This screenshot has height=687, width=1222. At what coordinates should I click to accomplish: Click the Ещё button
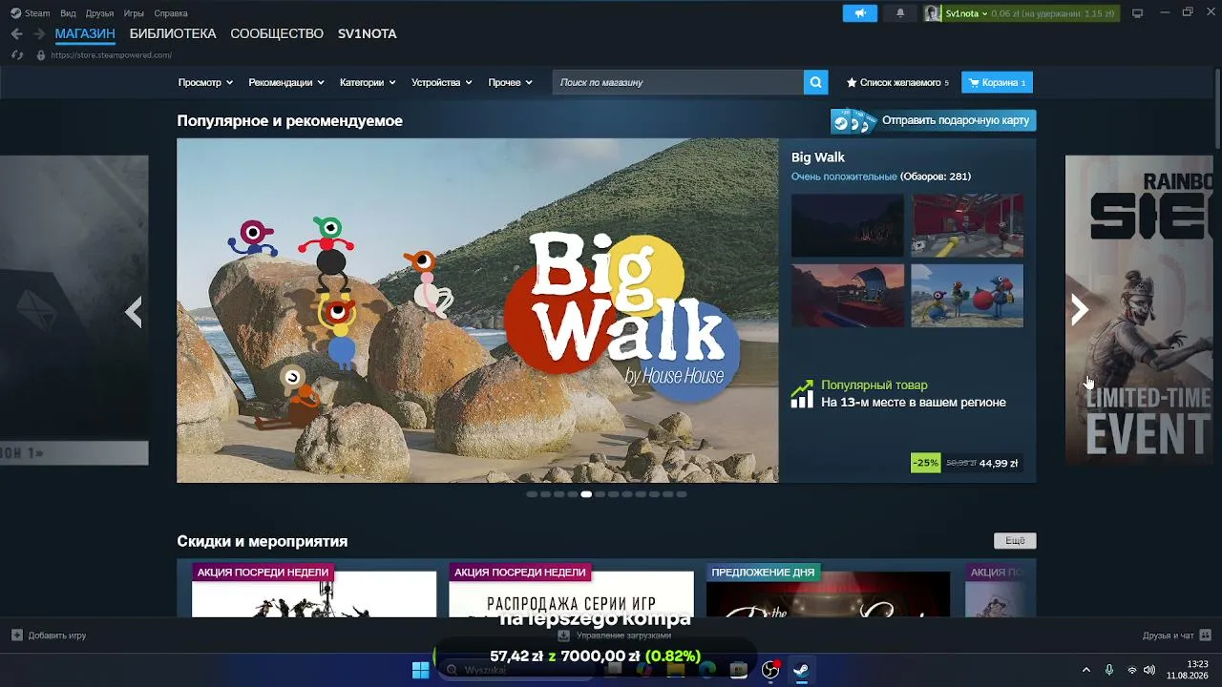click(1015, 541)
